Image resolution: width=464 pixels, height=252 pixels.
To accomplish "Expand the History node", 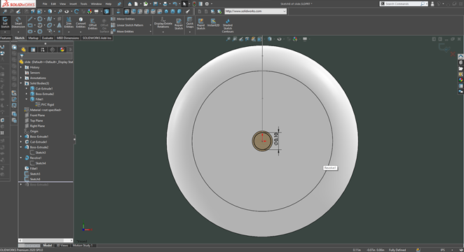I will tap(21, 67).
